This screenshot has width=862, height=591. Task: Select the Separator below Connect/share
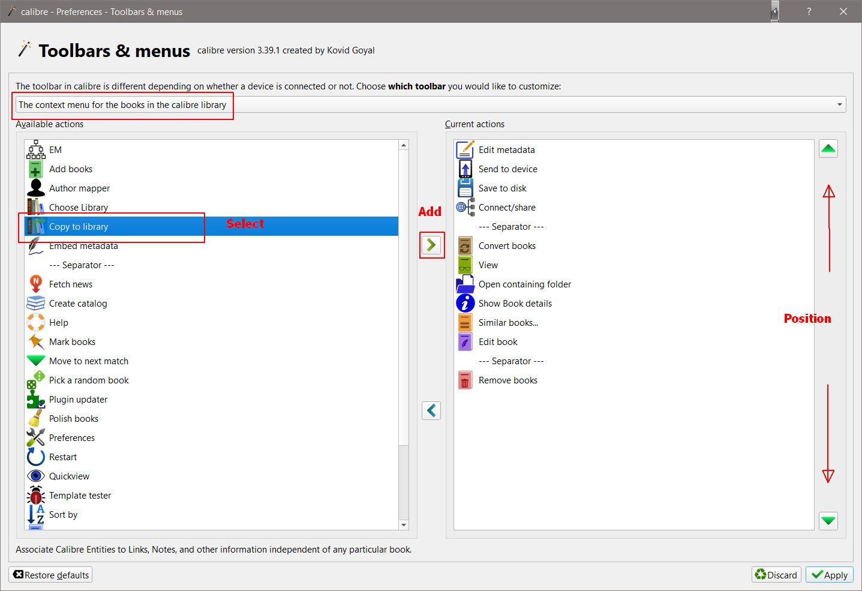(x=634, y=226)
